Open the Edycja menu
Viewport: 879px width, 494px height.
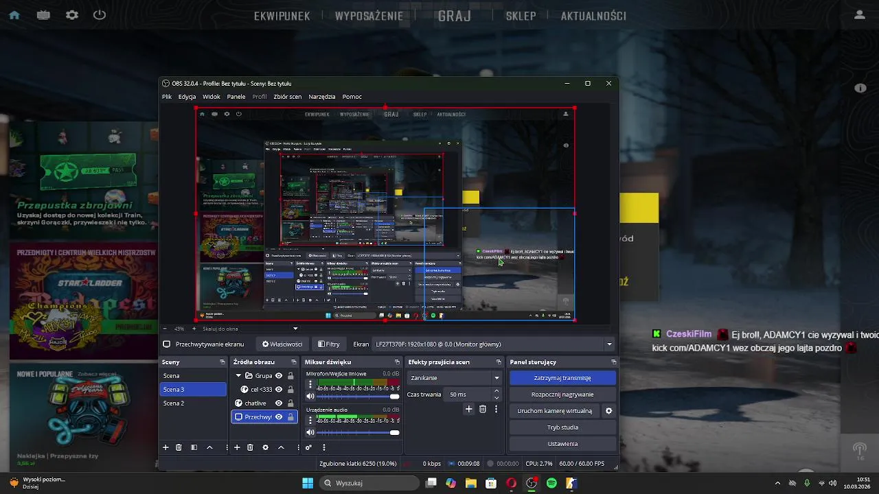(187, 97)
